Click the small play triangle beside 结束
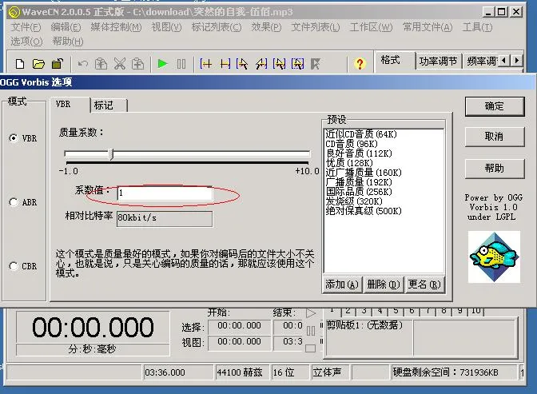Screen dimensions: 537x394 click(311, 313)
